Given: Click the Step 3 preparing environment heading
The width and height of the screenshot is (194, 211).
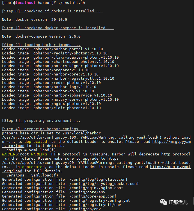Looking at the screenshot, I should tap(41, 120).
